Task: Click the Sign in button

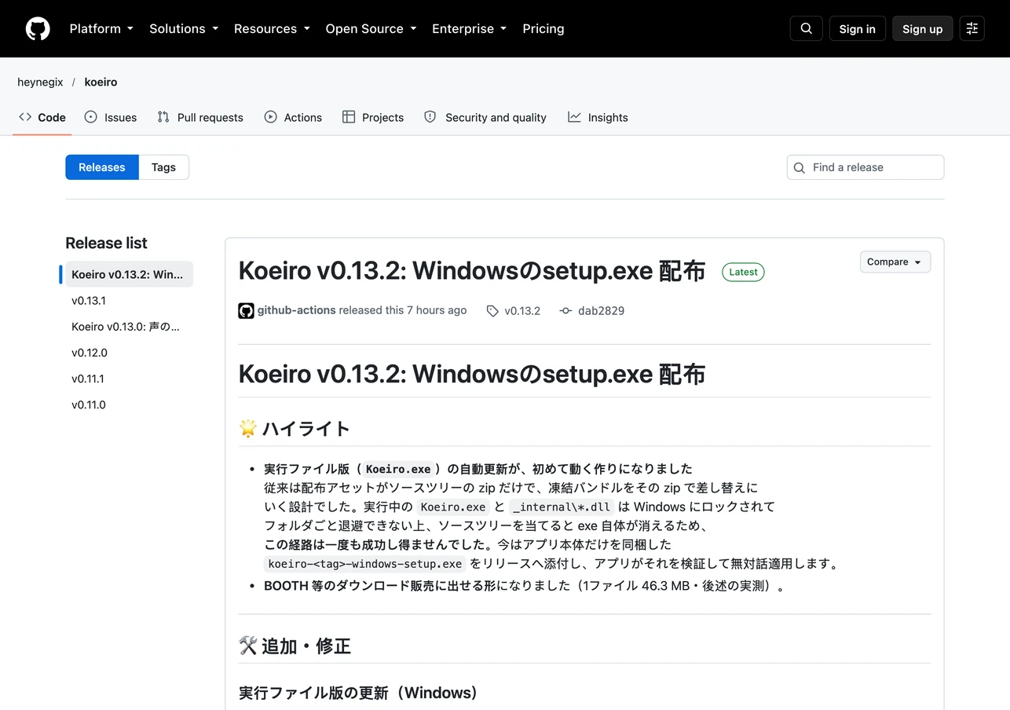Action: (857, 28)
